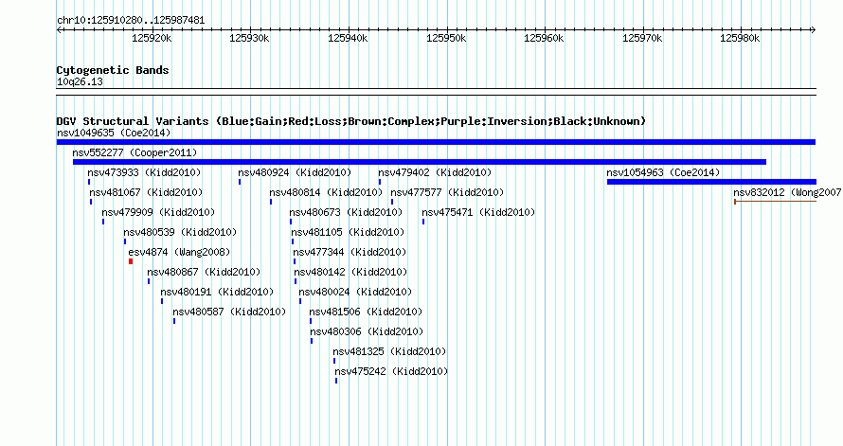Open nsv480587 (Kidd2010) variant label
The width and height of the screenshot is (843, 446).
[x=229, y=312]
